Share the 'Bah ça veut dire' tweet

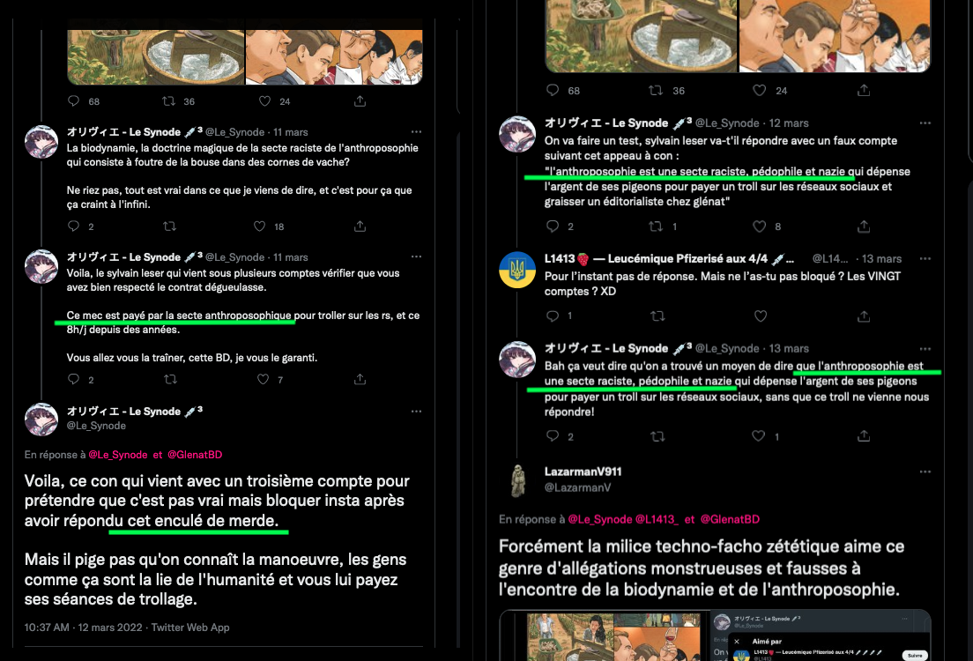point(863,435)
